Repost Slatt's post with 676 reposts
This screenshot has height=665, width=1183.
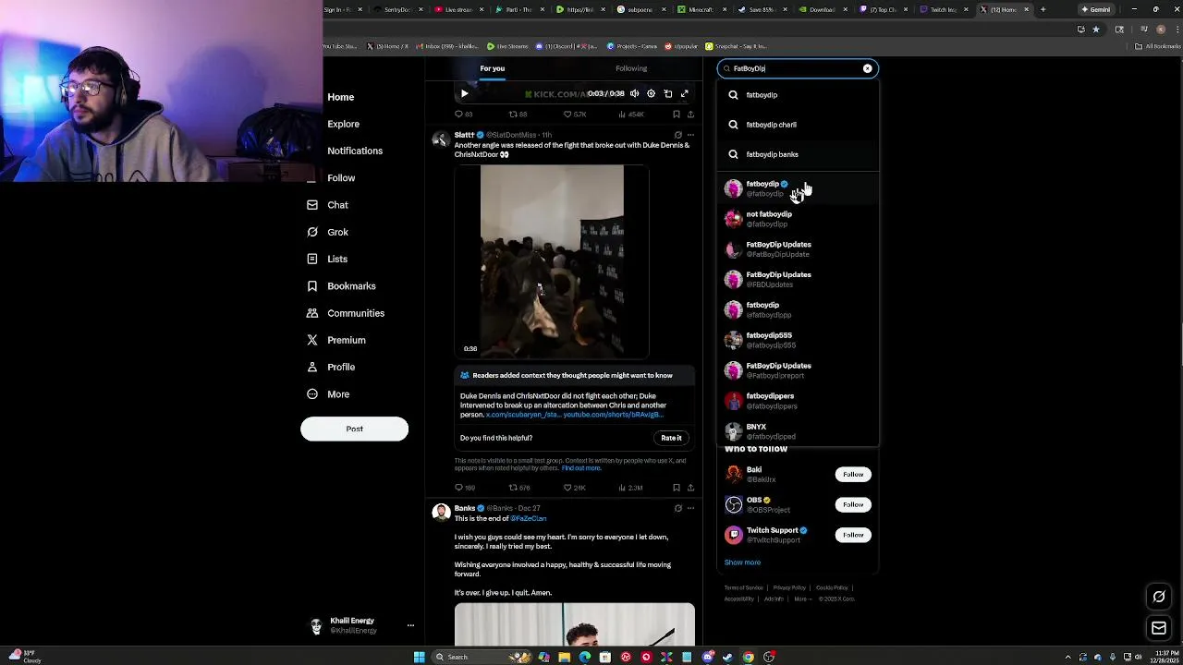(519, 488)
